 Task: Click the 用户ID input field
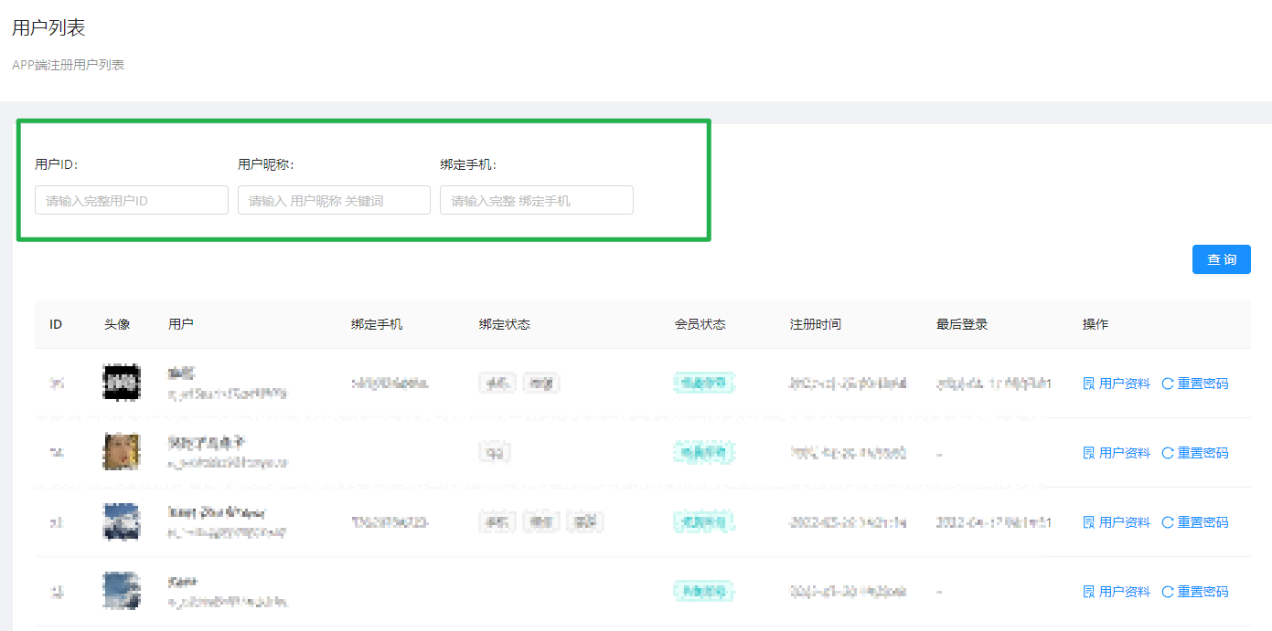pos(131,200)
